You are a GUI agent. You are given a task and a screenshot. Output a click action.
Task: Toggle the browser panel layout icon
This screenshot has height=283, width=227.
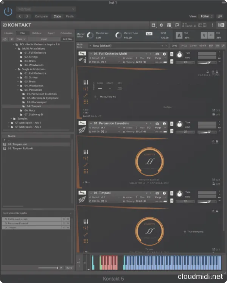(x=169, y=25)
